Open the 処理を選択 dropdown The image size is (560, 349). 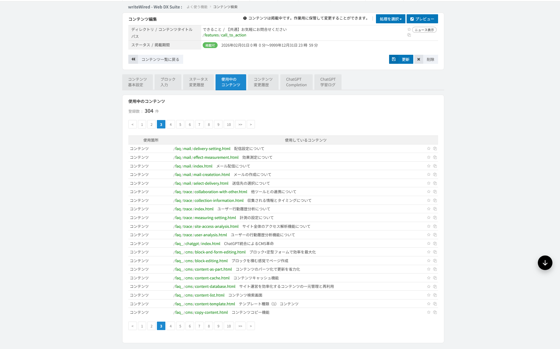click(391, 19)
